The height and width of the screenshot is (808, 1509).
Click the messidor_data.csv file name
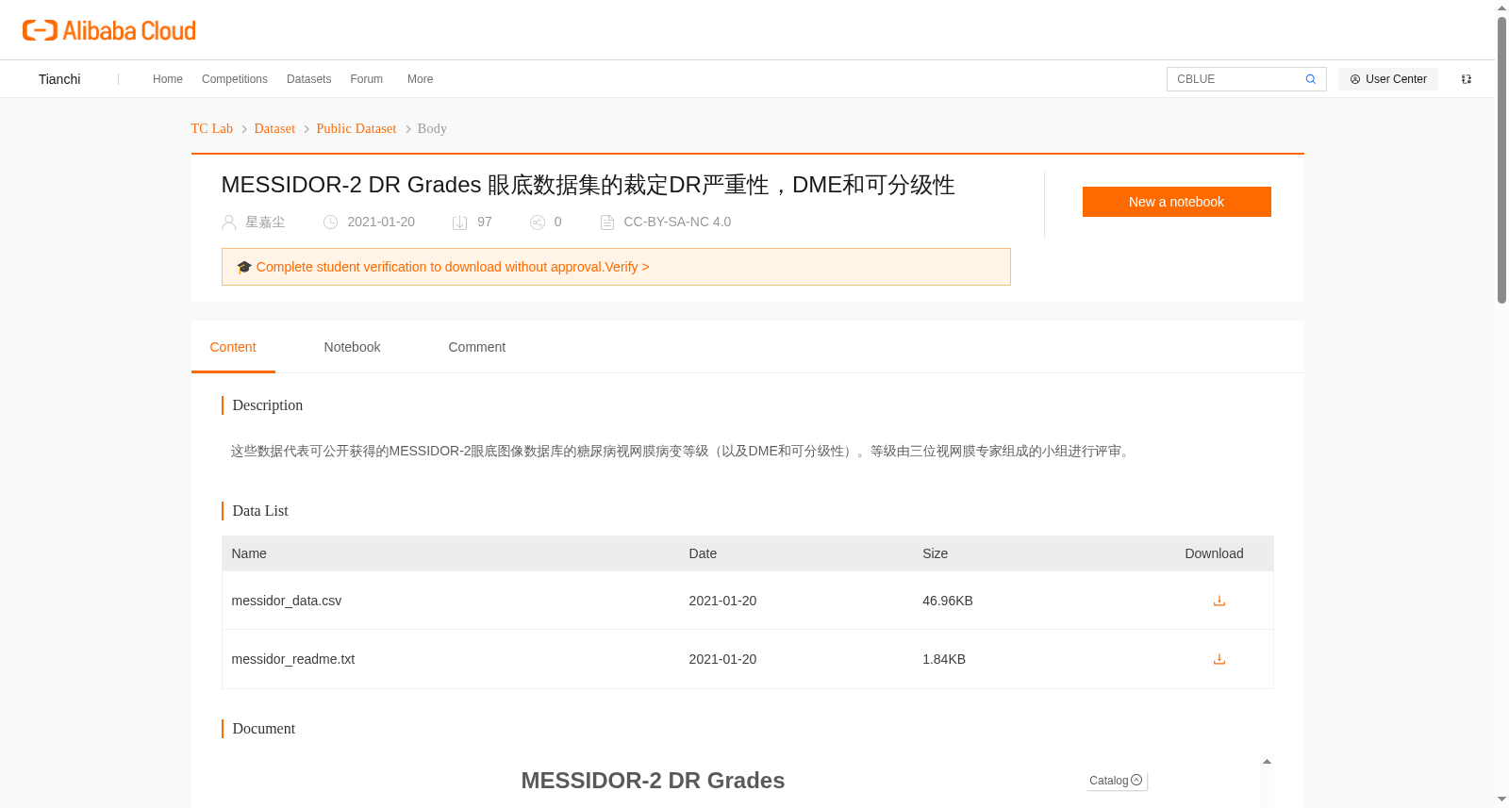[x=287, y=601]
